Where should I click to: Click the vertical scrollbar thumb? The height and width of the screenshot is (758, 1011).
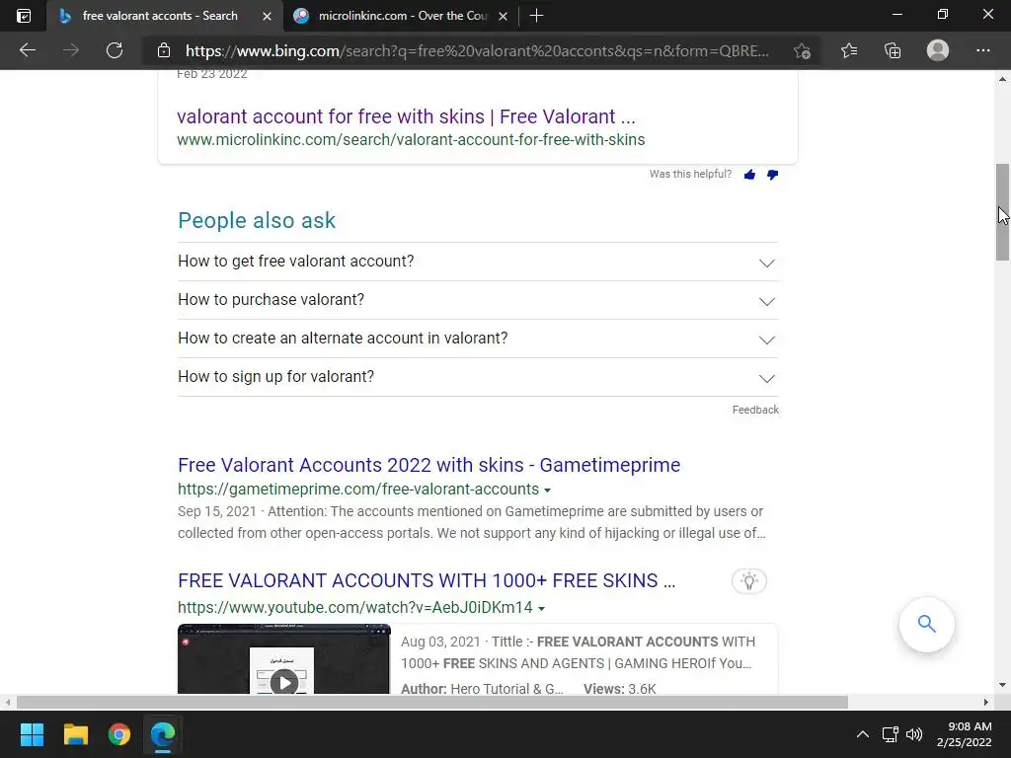coord(1002,212)
